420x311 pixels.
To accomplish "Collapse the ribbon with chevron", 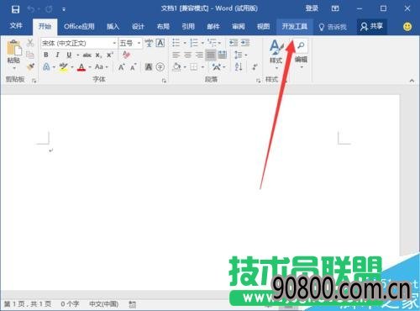I will (412, 81).
